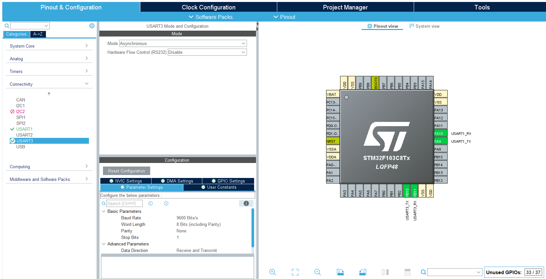Click the parameter search input field

tap(124, 203)
